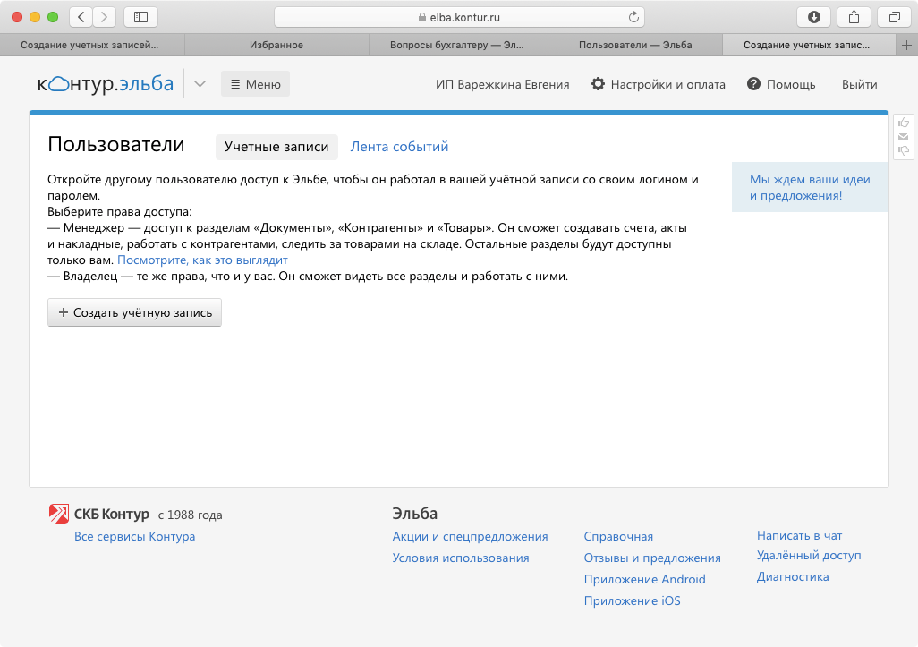Click the gear icon beside Настройки и оплата

pyautogui.click(x=598, y=84)
